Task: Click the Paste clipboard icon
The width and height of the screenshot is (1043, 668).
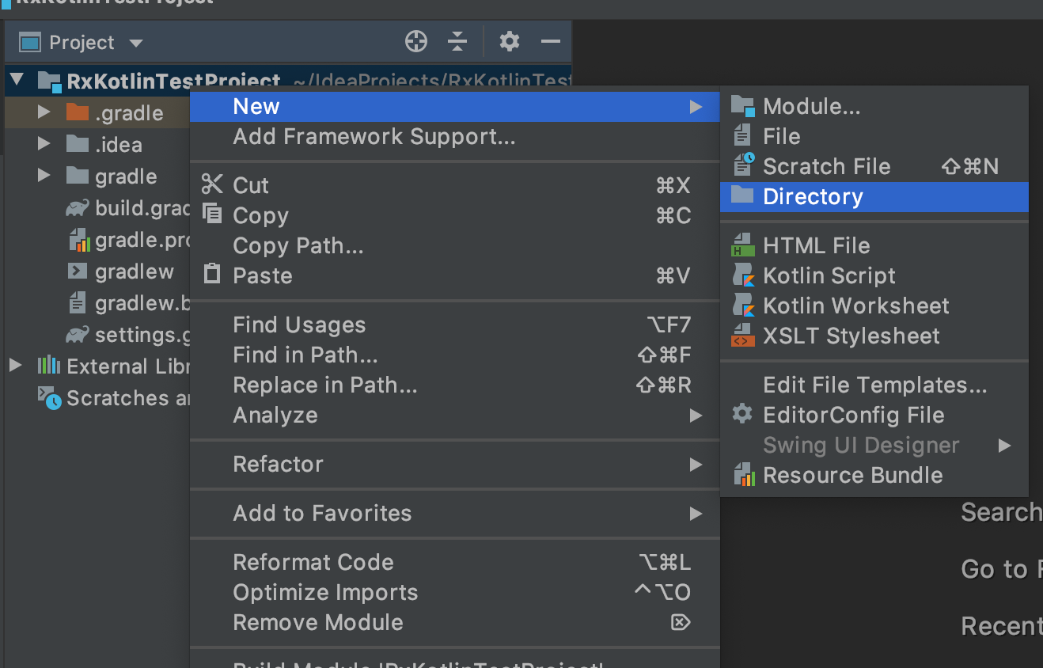Action: (x=212, y=274)
